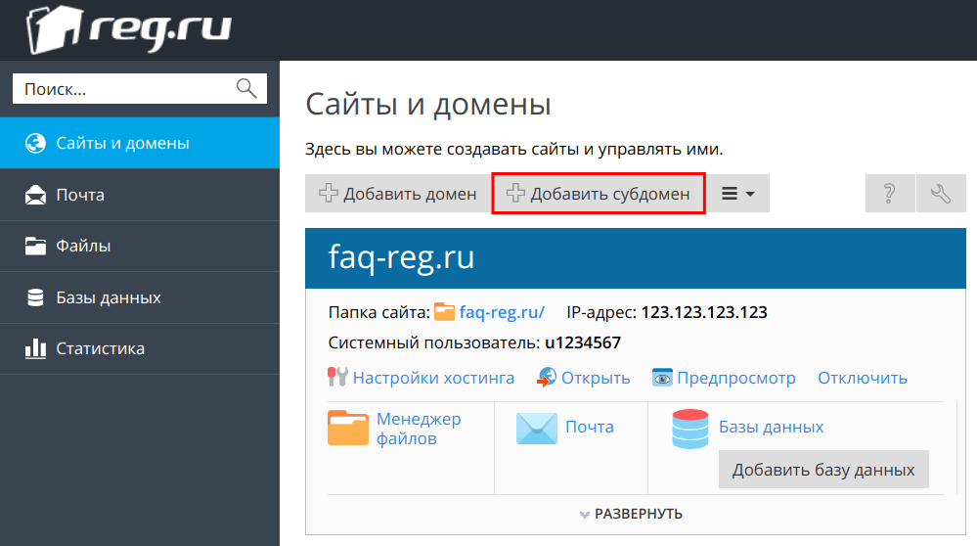Open Настройки хостинга link
The width and height of the screenshot is (977, 546).
tap(433, 378)
